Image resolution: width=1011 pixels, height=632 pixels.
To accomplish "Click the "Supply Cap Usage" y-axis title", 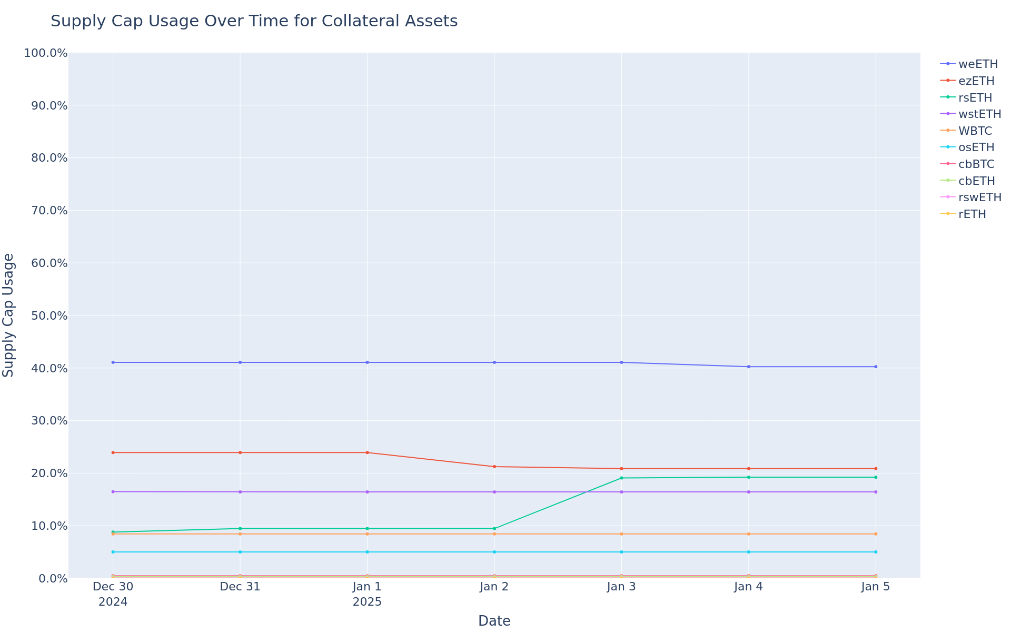I will [9, 315].
